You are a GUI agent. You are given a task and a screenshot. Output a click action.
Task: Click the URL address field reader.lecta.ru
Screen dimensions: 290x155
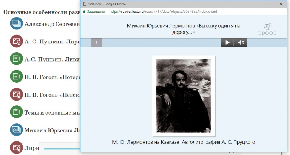pos(163,11)
